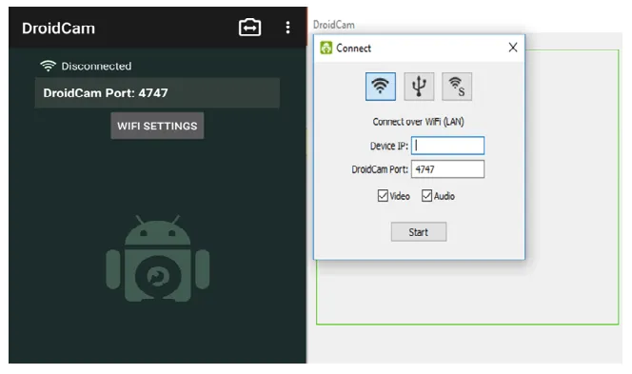Viewport: 632px width, 374px height.
Task: Select the USB connection mode icon
Action: [419, 87]
